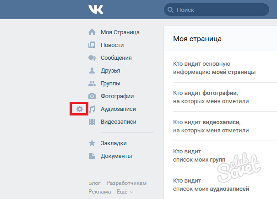Open Документы documents section
Viewport: 277px width, 199px height.
(116, 156)
